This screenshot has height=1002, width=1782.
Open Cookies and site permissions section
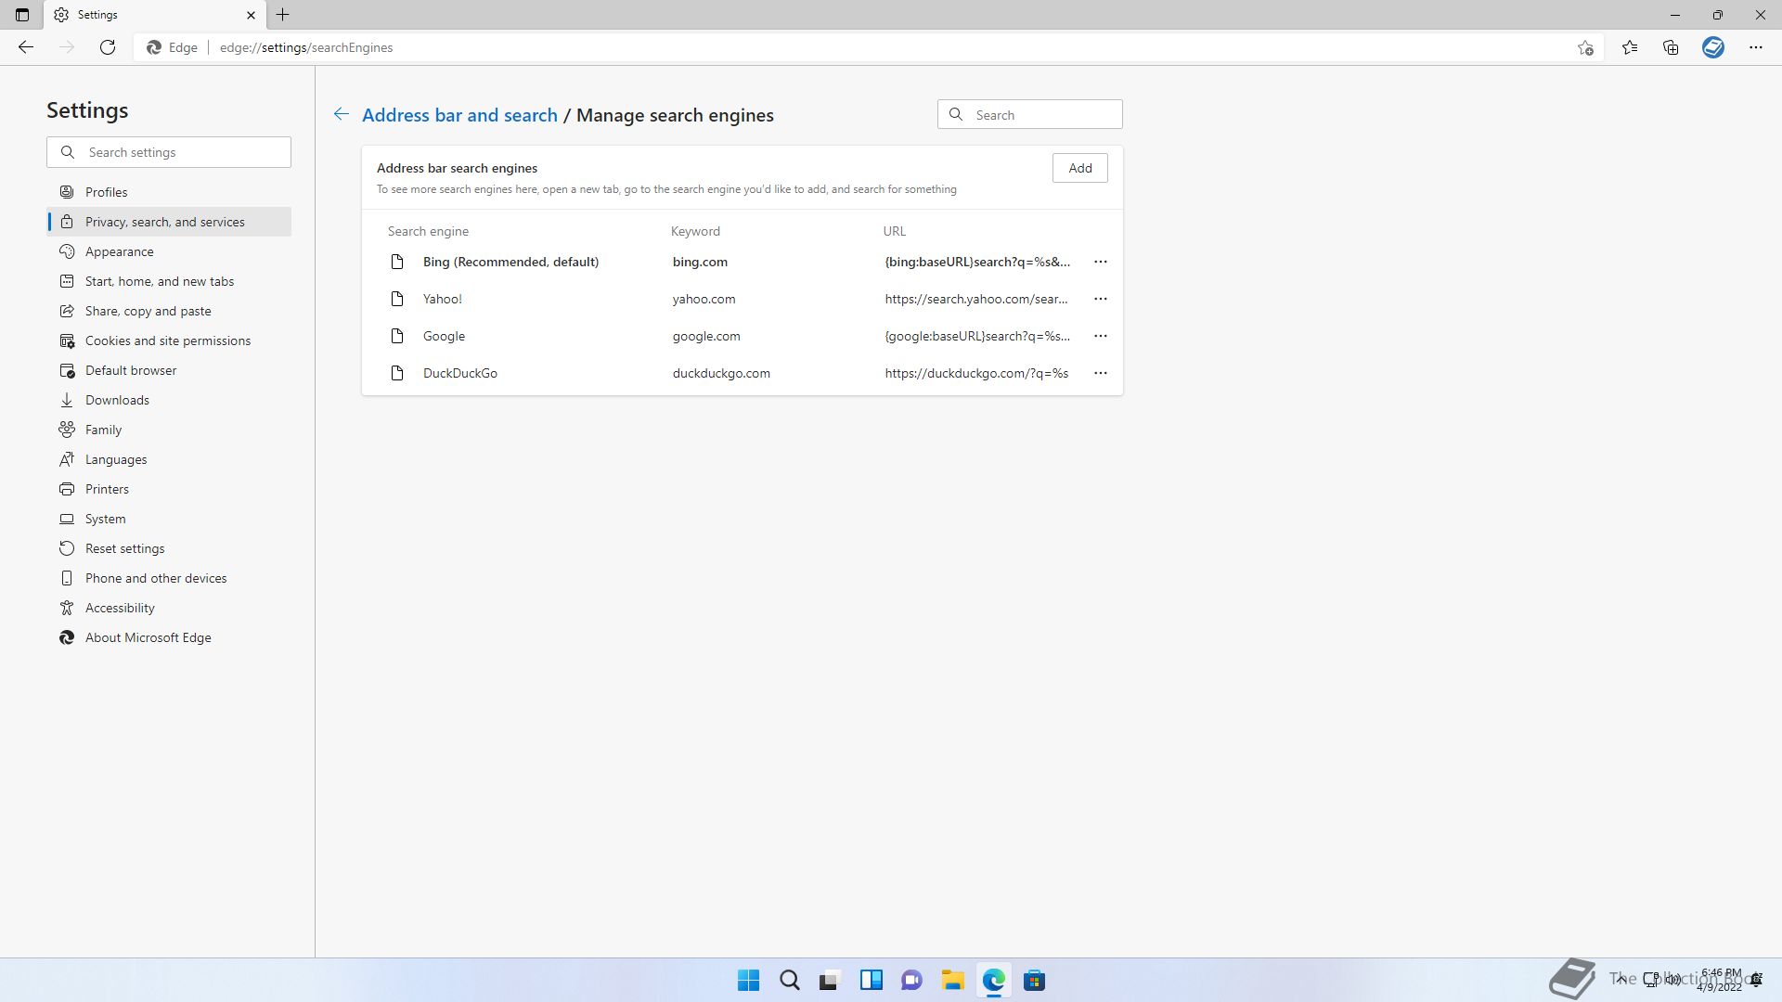[x=169, y=340]
